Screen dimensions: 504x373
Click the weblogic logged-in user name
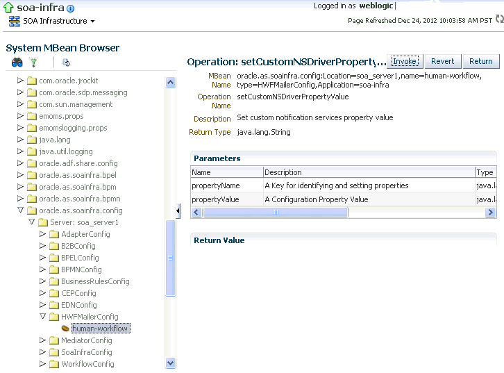pyautogui.click(x=376, y=6)
